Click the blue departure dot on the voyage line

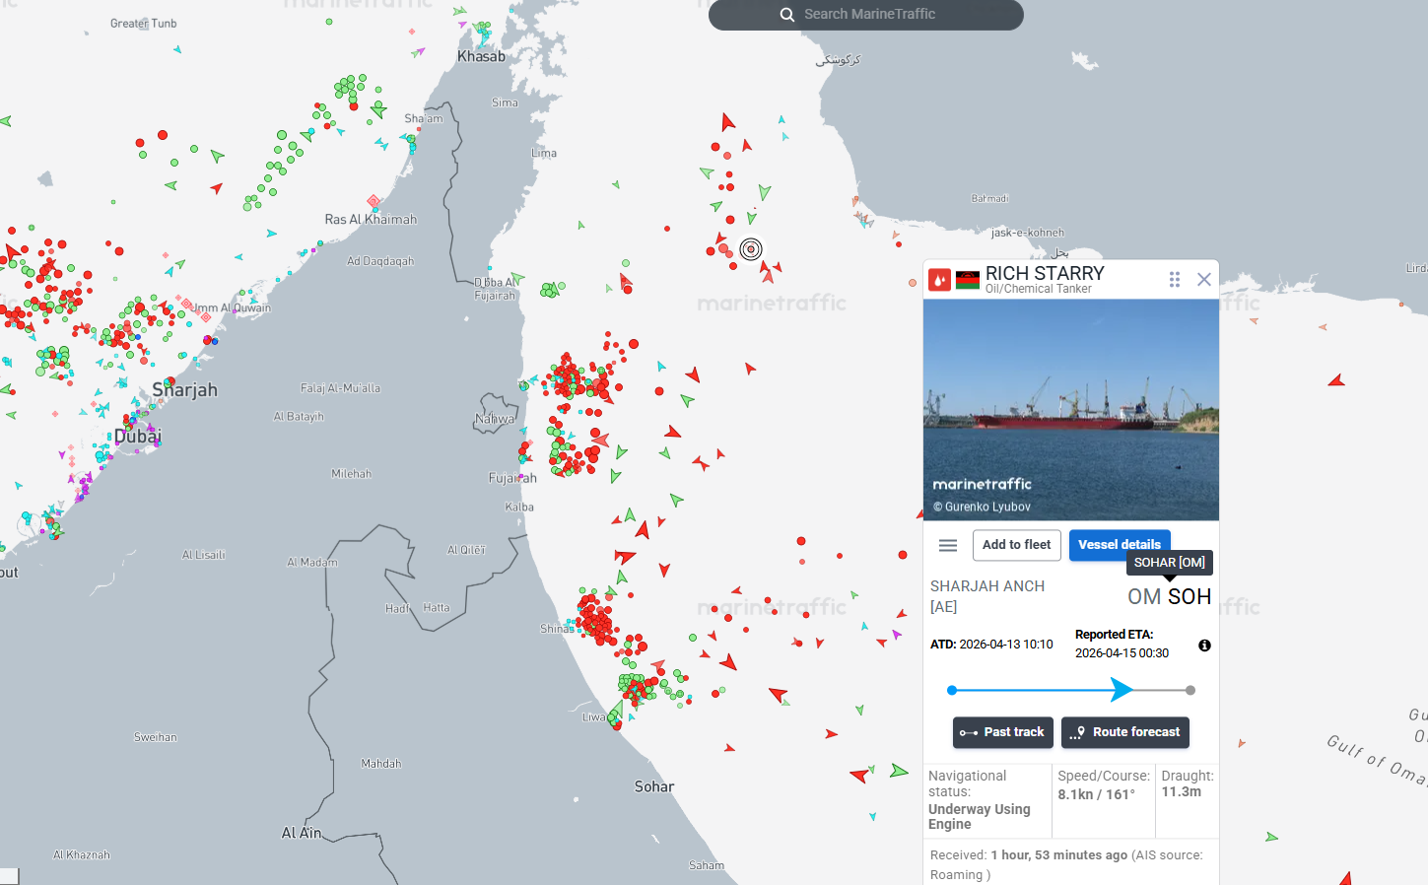pos(952,691)
